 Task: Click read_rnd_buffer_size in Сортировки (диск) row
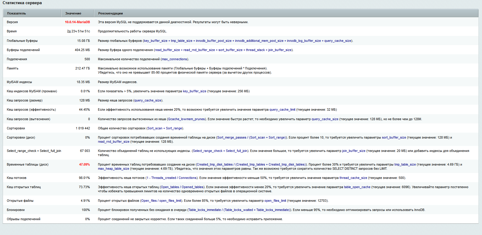click(114, 142)
